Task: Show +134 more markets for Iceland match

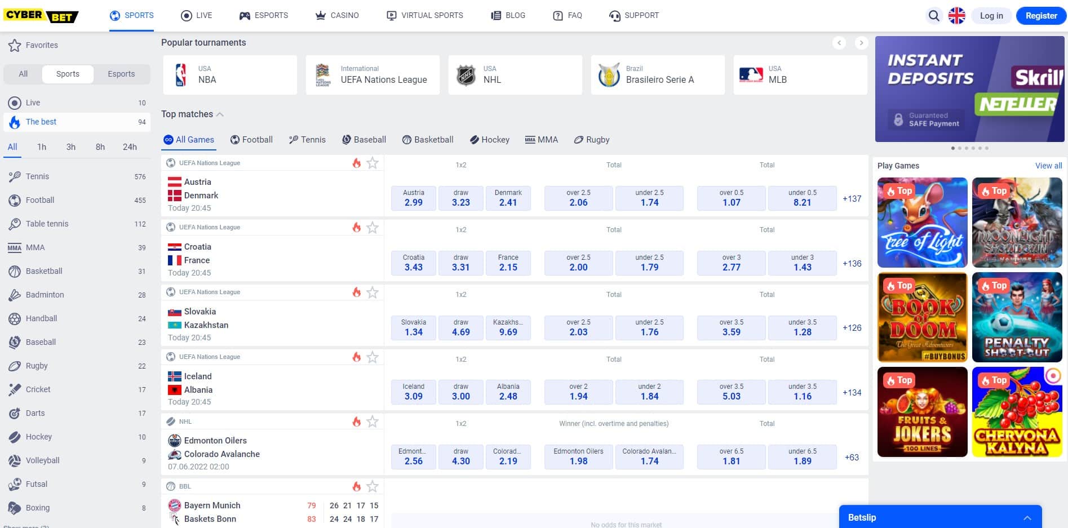Action: click(x=852, y=392)
